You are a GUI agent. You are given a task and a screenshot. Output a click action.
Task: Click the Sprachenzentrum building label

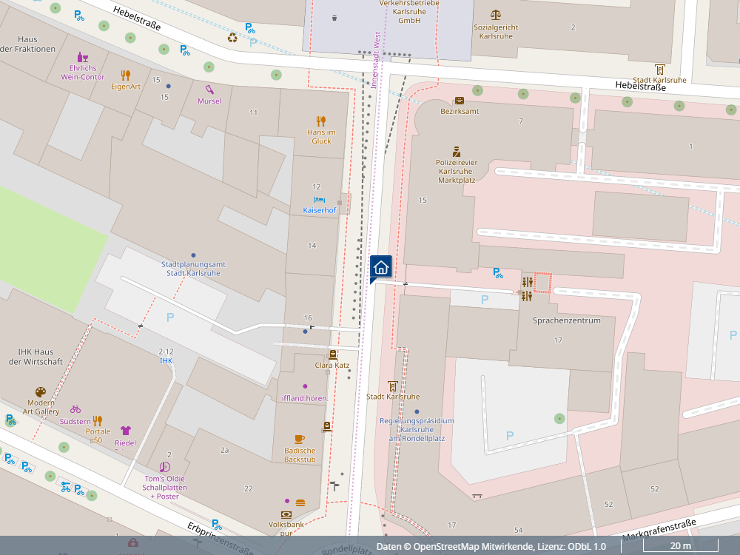click(566, 320)
